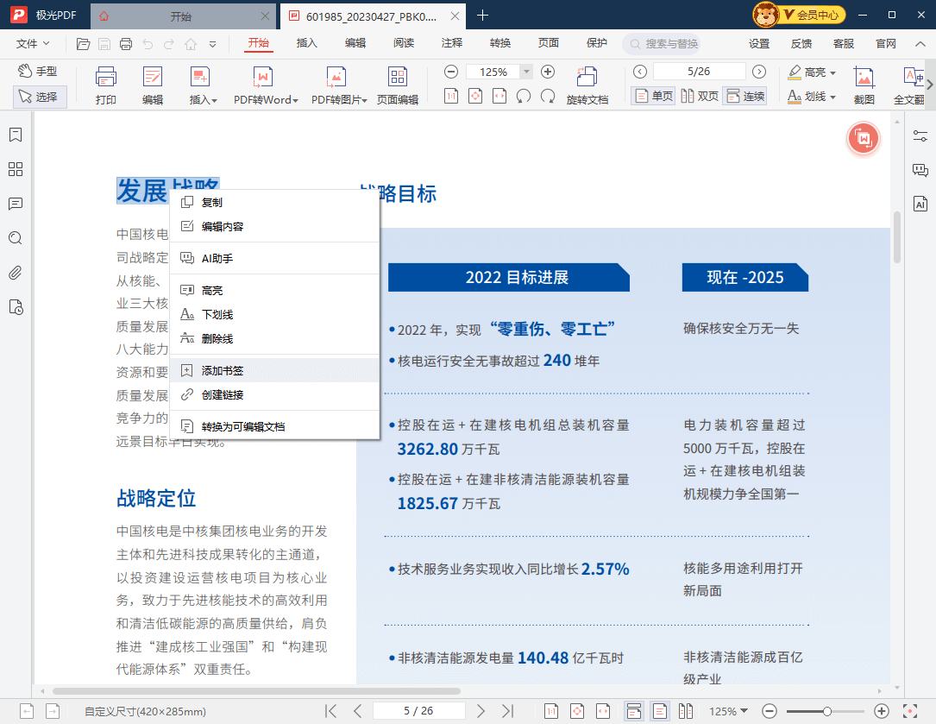The image size is (936, 724).
Task: Open the search panel in left sidebar
Action: tap(15, 238)
